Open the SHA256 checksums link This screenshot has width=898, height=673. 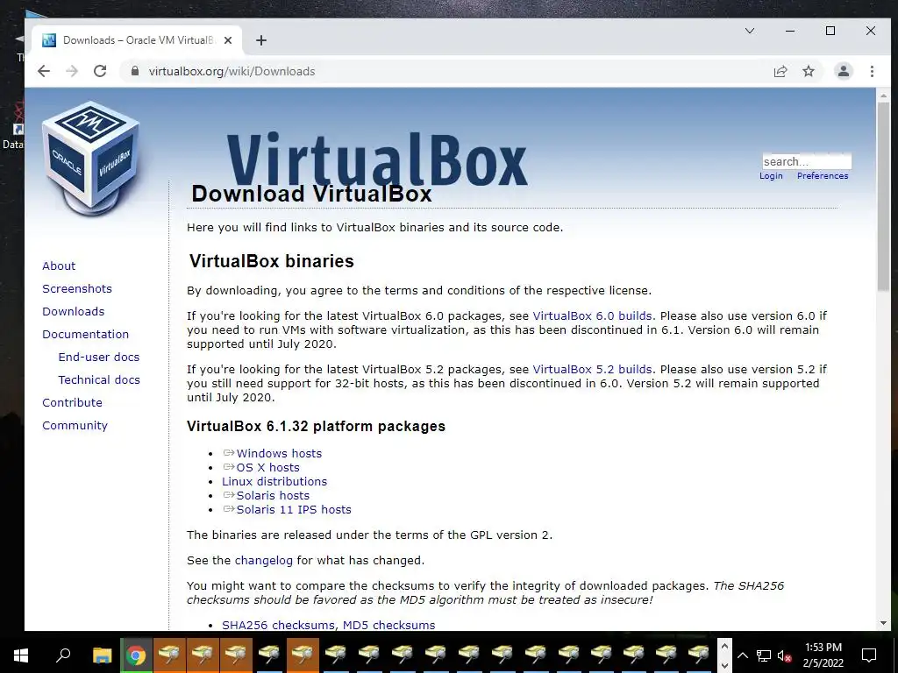pos(279,625)
